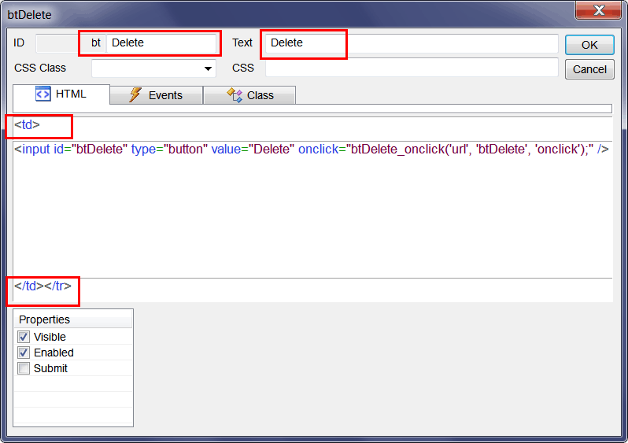Toggle the Visible checkbox
Viewport: 628px width, 443px height.
[24, 337]
